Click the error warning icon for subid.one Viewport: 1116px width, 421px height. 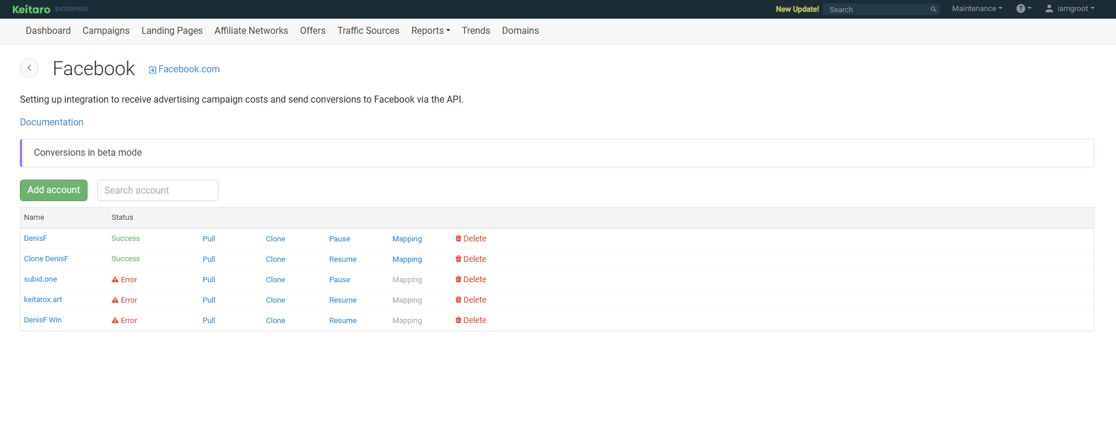coord(115,280)
